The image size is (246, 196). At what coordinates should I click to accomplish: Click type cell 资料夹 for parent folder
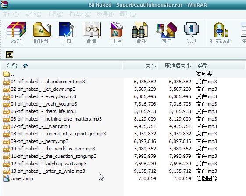click(x=204, y=74)
